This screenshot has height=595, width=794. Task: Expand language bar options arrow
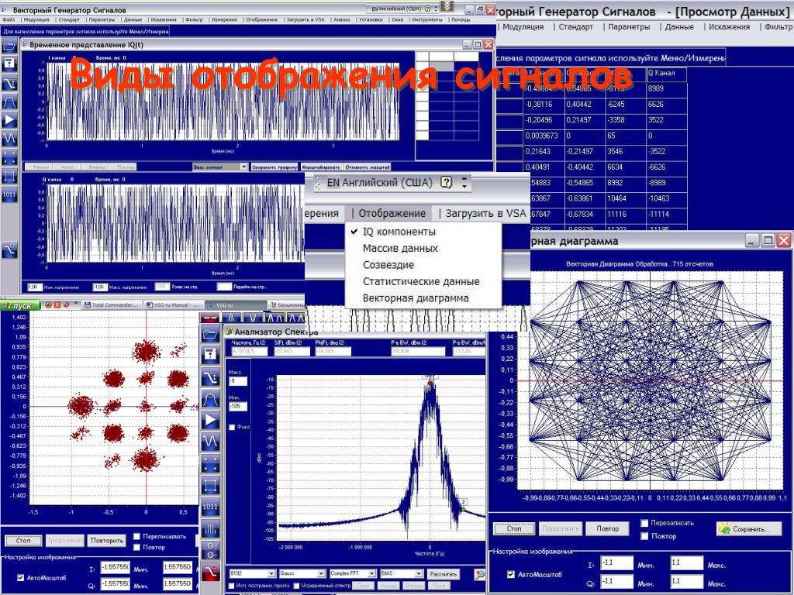coord(464,183)
